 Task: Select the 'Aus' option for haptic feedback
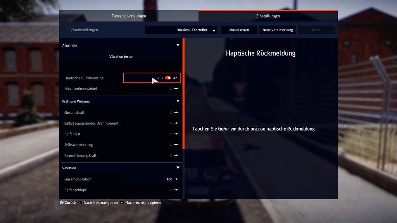(160, 78)
